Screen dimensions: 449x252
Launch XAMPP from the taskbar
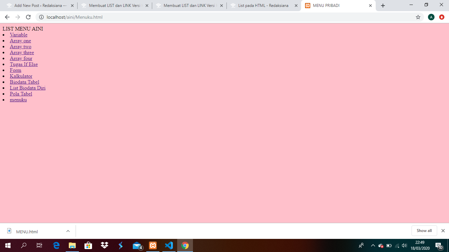153,245
